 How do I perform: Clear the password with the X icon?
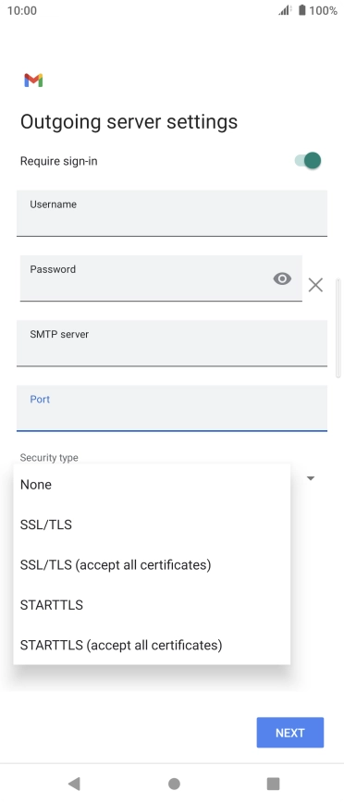[315, 285]
